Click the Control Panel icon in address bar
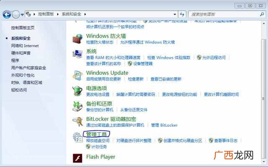Viewport: 268px width, 167px height. (x=28, y=14)
